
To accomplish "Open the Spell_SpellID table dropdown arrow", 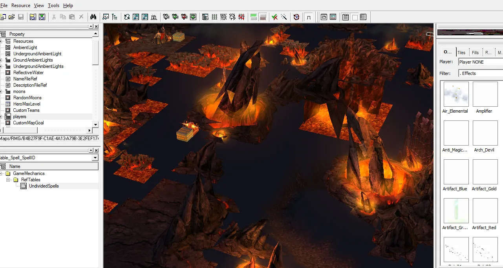I will click(x=95, y=158).
